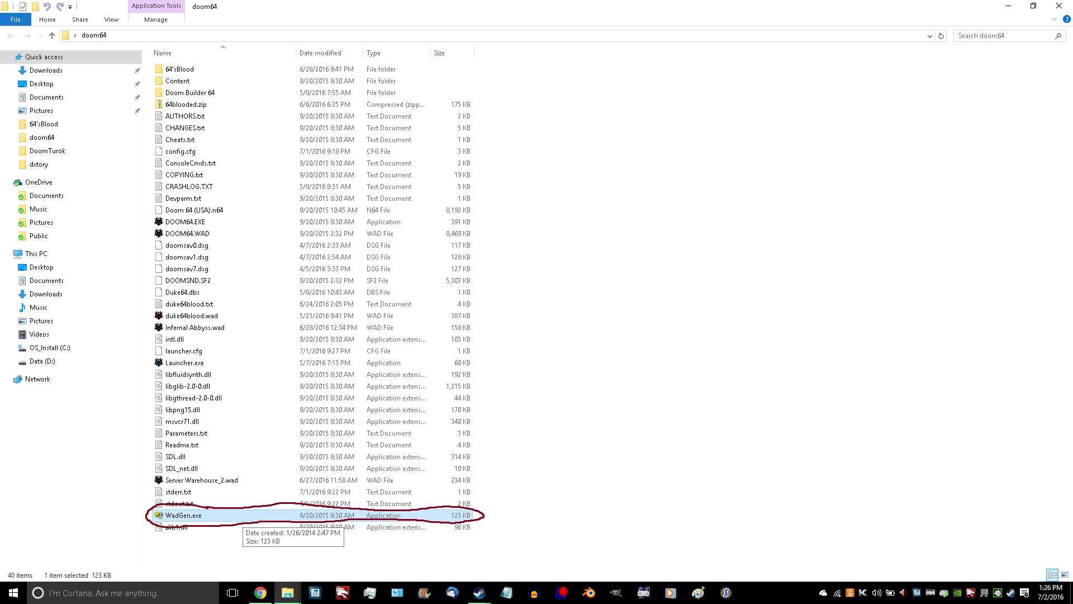
Task: Sort files by Date modified column
Action: pos(320,53)
